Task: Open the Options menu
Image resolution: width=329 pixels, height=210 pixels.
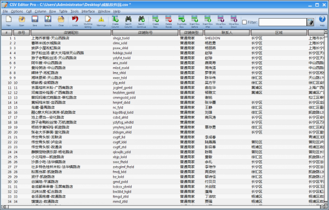Action: (x=17, y=11)
